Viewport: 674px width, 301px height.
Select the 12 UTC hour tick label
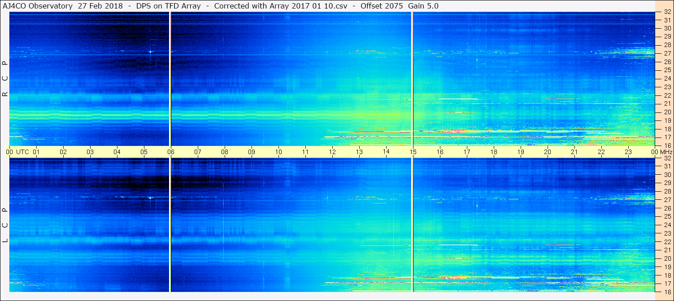click(x=332, y=152)
